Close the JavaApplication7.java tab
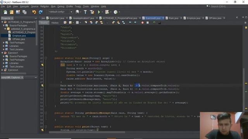The height and width of the screenshot is (139, 248). (97, 18)
